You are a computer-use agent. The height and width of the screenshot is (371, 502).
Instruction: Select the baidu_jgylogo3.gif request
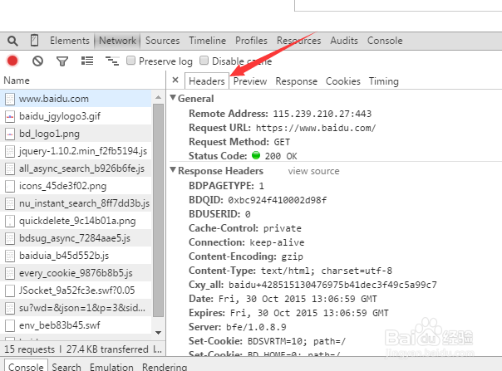76,116
